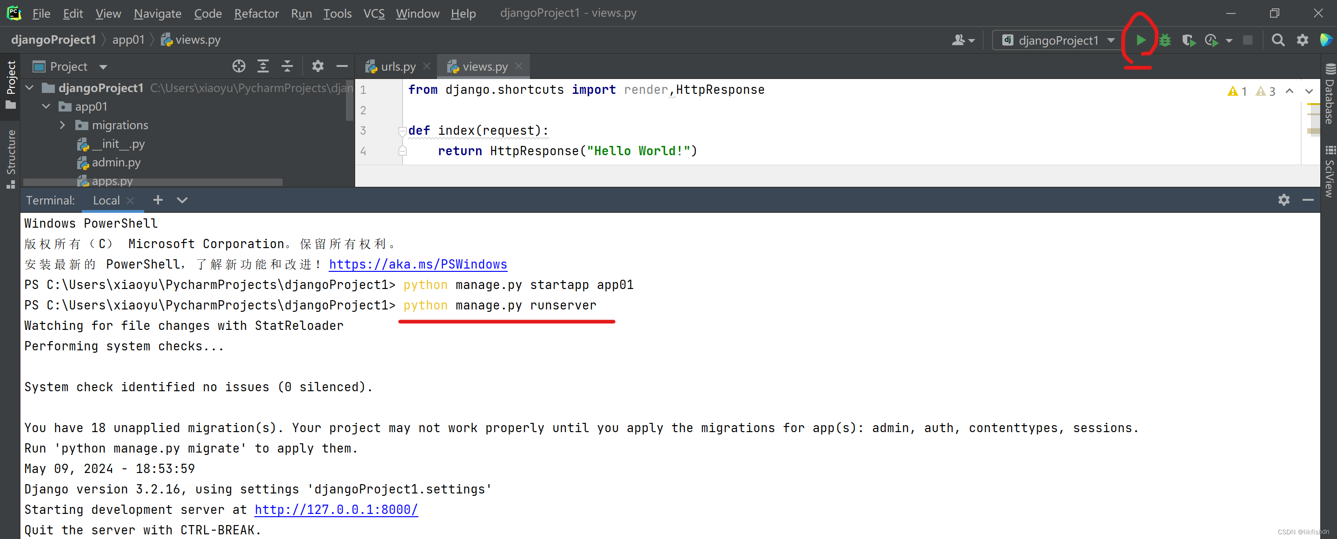Expand all items in the Project panel
The height and width of the screenshot is (539, 1337).
coord(263,66)
